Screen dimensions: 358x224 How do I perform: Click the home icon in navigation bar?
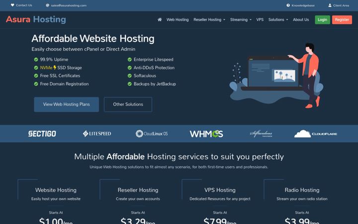click(160, 19)
